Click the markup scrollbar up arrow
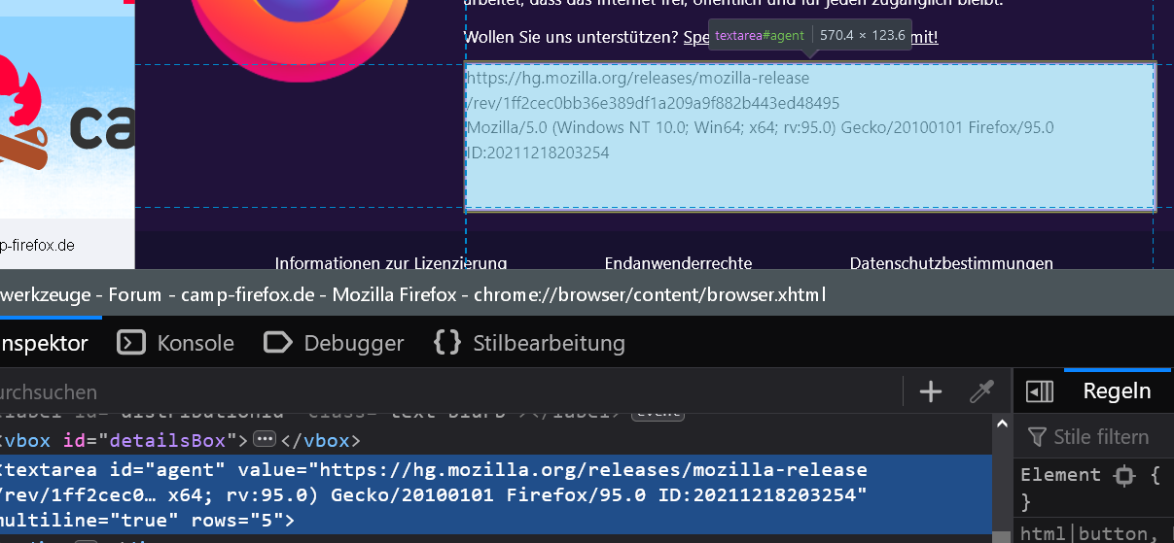The width and height of the screenshot is (1174, 543). click(1002, 424)
